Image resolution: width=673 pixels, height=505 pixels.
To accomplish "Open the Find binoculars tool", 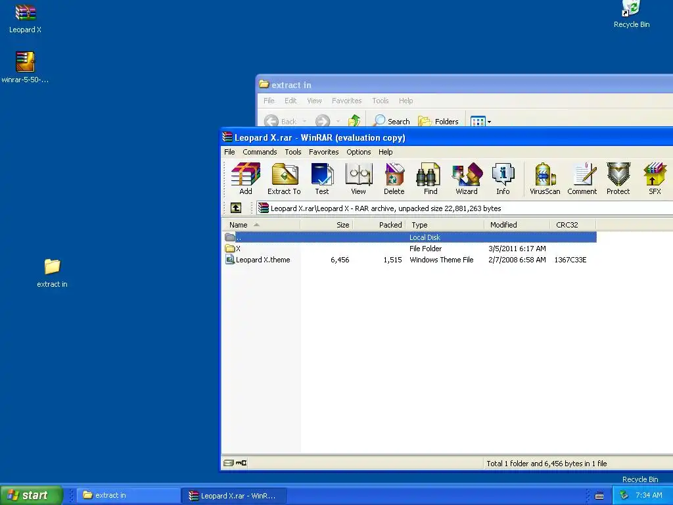I will 430,179.
